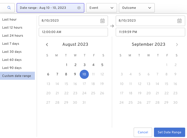
Task: Pick August 10 highlighted day
Action: click(x=84, y=74)
